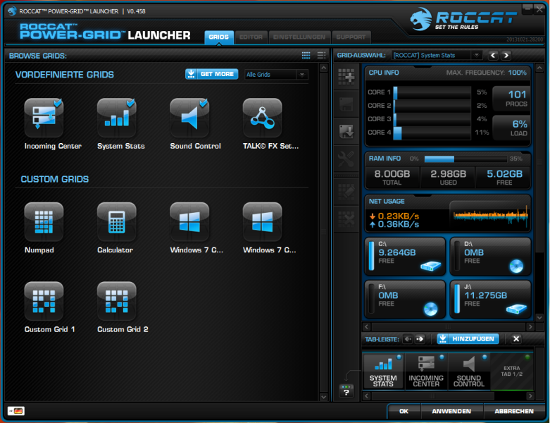This screenshot has width=550, height=423.
Task: Click the Net Usage traffic graph
Action: 490,215
